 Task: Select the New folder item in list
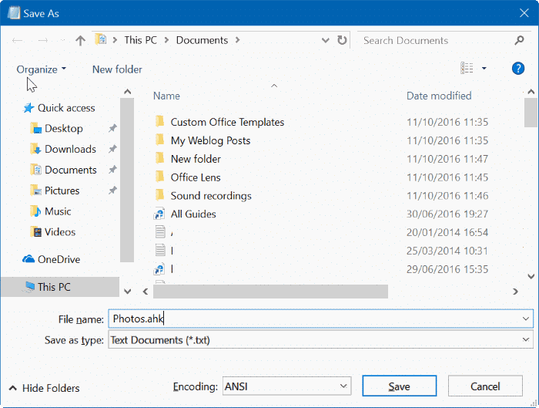point(196,159)
